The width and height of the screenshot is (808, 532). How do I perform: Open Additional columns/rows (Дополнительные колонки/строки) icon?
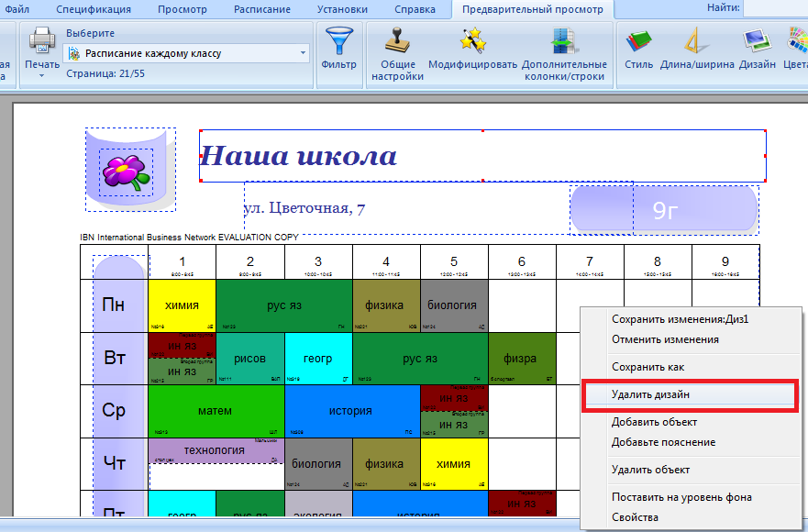pos(564,41)
